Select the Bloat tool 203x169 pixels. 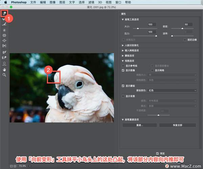coord(4,40)
